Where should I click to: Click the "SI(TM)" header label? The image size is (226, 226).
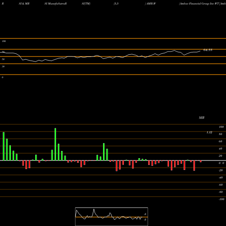click(x=86, y=4)
